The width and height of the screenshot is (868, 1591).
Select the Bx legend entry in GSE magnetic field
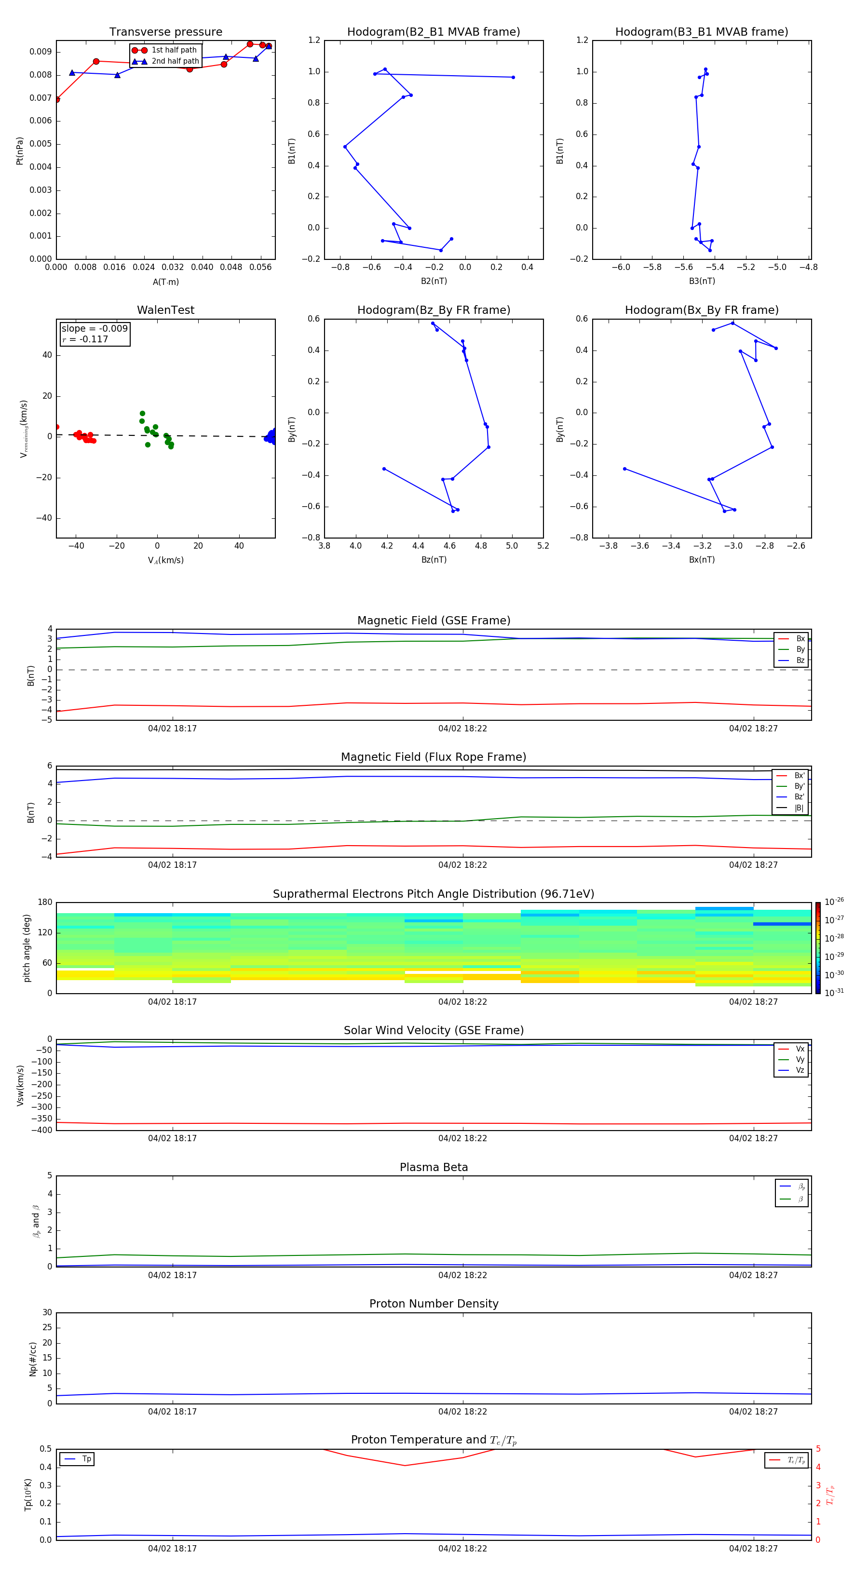pos(791,639)
